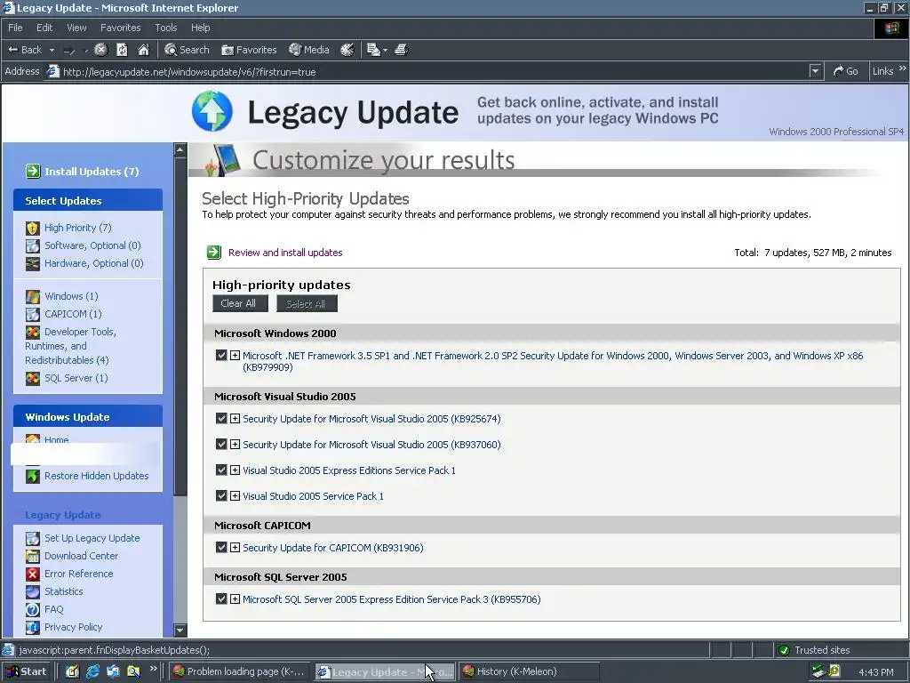Expand Visual Studio 2005 Express Editions SP1 details
This screenshot has height=683, width=910.
point(235,470)
